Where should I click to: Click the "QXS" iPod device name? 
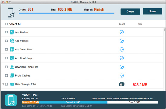click(30, 95)
